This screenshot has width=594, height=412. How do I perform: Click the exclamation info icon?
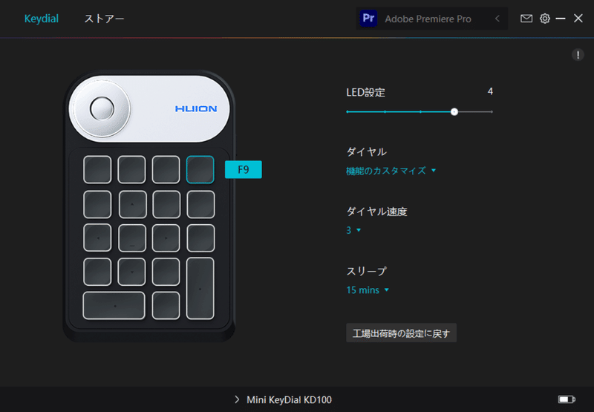pyautogui.click(x=578, y=55)
